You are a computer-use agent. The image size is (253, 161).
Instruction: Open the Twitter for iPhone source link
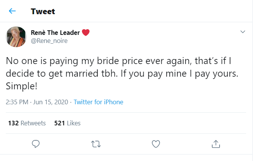point(98,102)
